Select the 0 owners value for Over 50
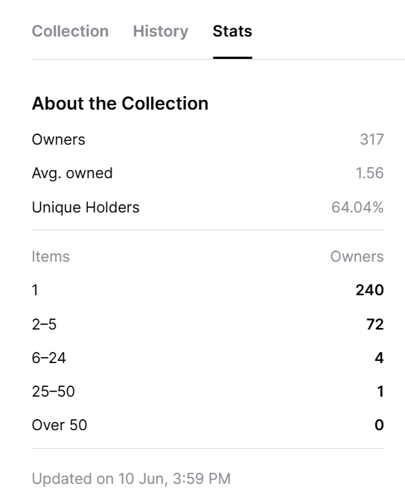405x504 pixels. click(379, 425)
